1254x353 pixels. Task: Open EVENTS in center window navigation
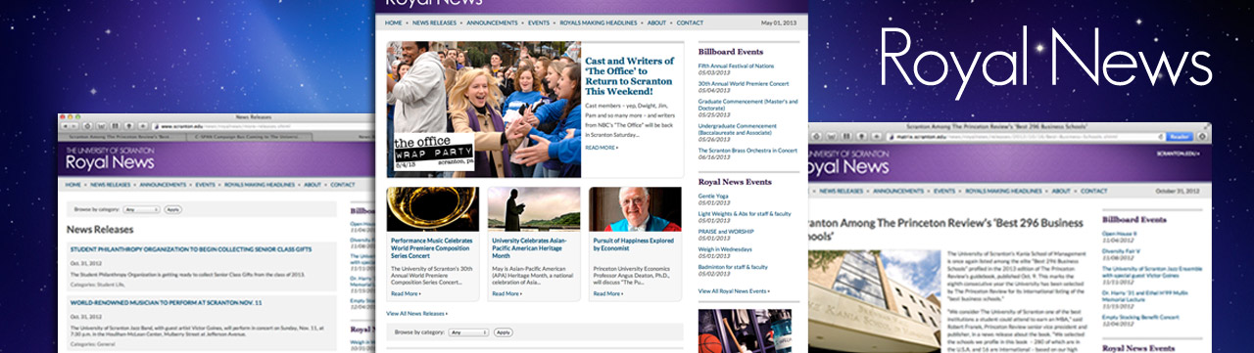point(539,22)
